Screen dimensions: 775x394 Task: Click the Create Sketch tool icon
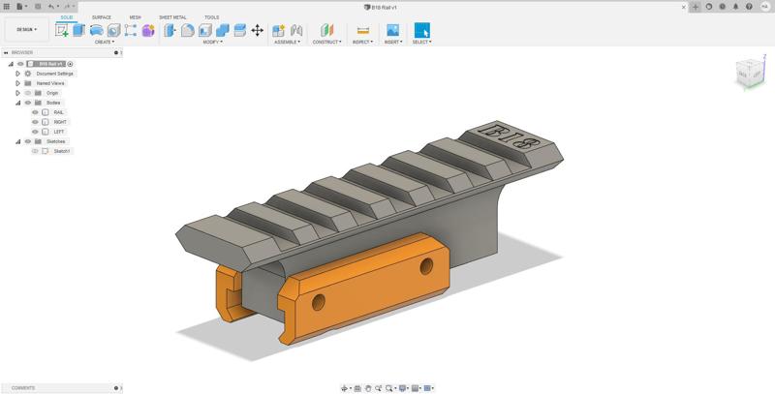(x=62, y=30)
